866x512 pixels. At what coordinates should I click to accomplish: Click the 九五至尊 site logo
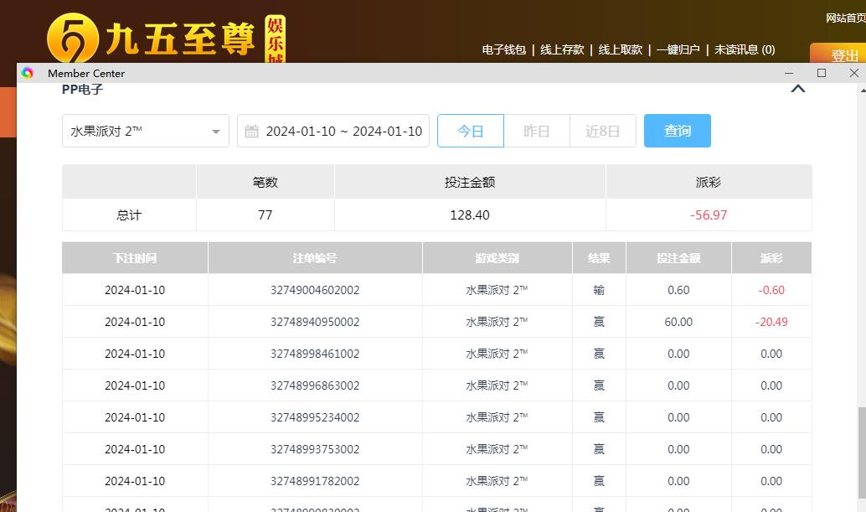pos(166,38)
